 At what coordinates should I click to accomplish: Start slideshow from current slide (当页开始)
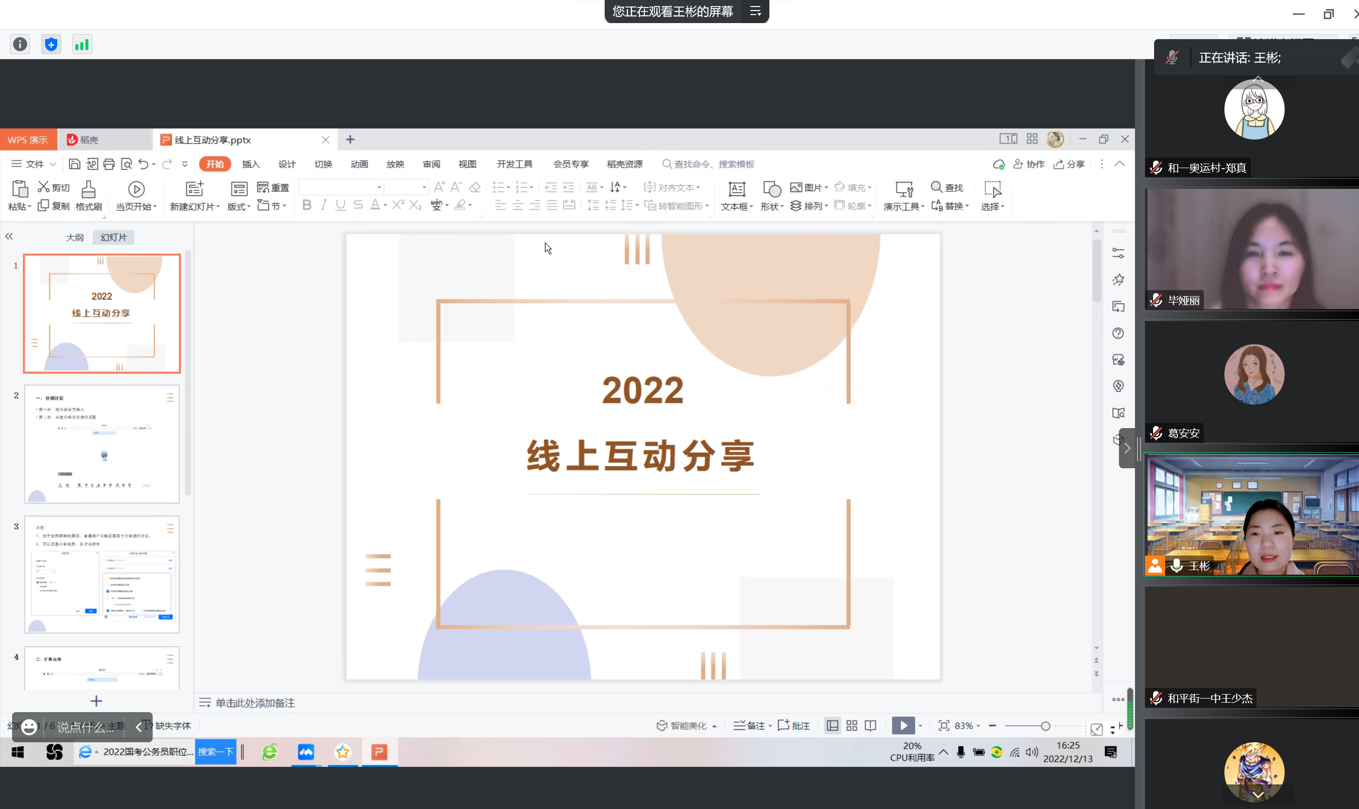[x=136, y=189]
